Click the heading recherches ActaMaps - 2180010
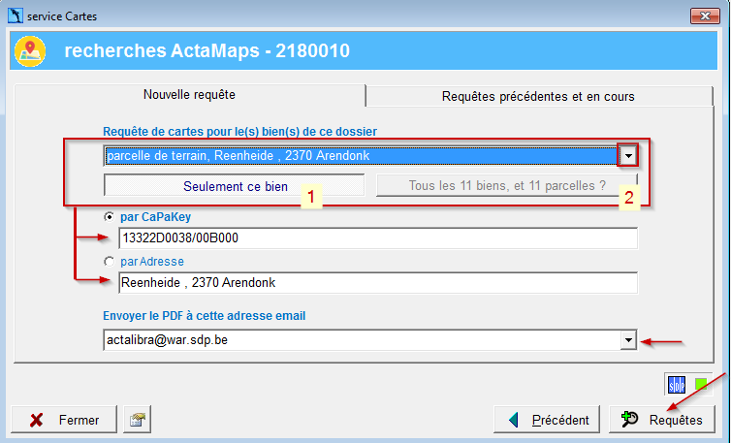The height and width of the screenshot is (443, 731). (x=207, y=50)
